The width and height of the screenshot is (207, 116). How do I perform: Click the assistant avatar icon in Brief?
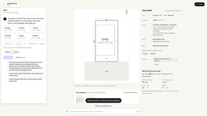coord(5,19)
